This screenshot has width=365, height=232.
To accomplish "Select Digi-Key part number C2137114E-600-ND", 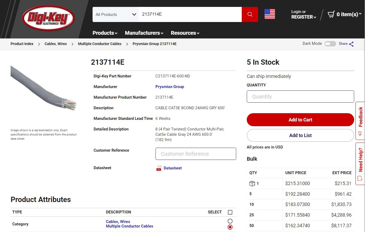I will (x=173, y=76).
